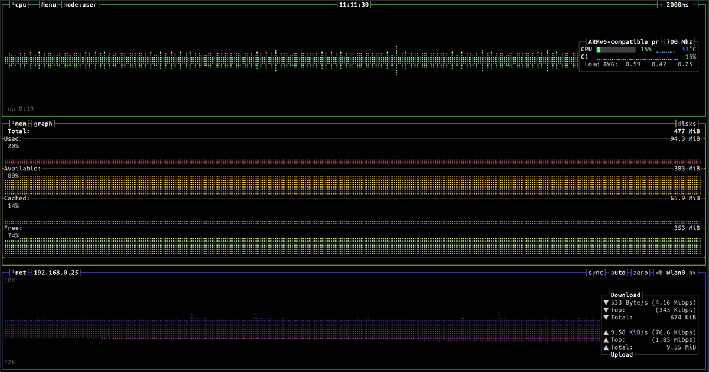Click down arrow beside 533 Byte/s
Image resolution: width=709 pixels, height=372 pixels.
click(606, 302)
